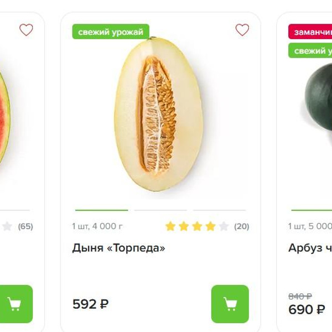
Task: Click the red «заманчивая» badge
Action: [x=311, y=32]
